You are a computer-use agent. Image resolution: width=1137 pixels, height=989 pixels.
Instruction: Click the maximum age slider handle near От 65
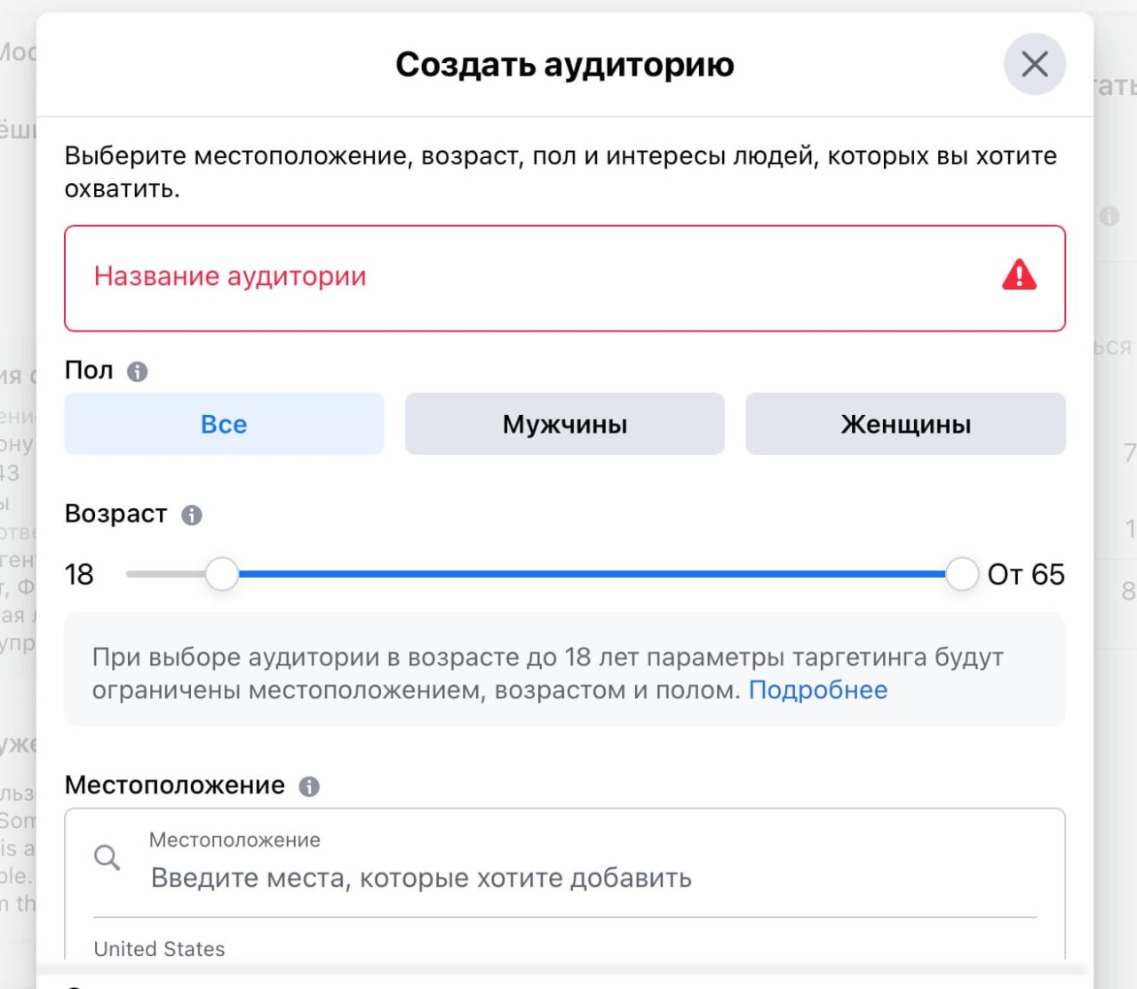(962, 574)
